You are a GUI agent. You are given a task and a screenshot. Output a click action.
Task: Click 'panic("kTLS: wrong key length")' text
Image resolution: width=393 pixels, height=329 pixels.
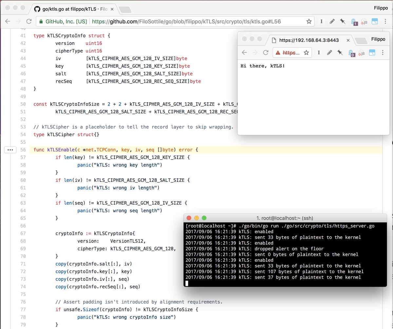tap(120, 165)
